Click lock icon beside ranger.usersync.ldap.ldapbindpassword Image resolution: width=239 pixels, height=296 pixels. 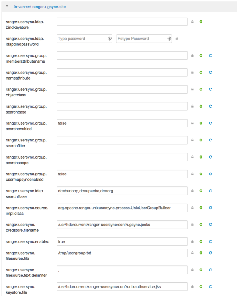pyautogui.click(x=177, y=39)
